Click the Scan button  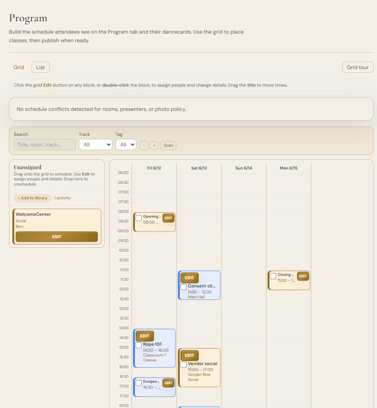(168, 145)
